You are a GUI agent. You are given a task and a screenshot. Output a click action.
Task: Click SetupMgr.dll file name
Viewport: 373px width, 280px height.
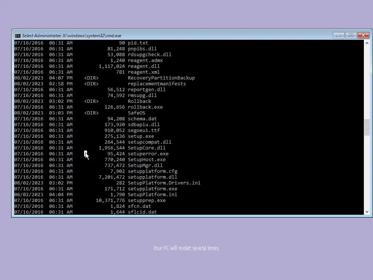145,165
